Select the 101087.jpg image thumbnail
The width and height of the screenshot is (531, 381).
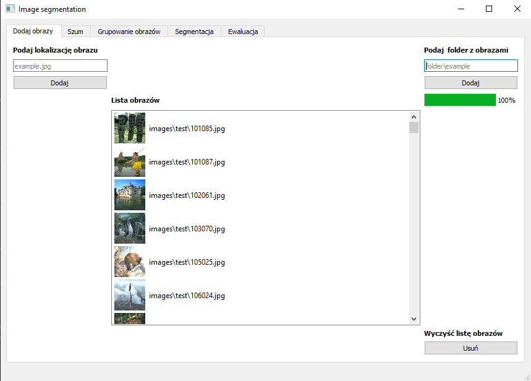(129, 161)
